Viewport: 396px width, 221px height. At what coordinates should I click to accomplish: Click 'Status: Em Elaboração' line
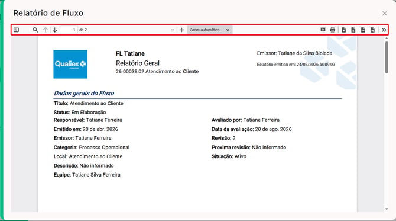(80, 113)
